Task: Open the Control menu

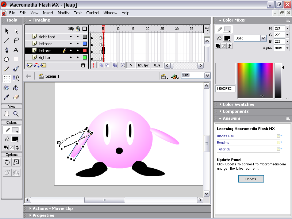Action: (x=93, y=13)
